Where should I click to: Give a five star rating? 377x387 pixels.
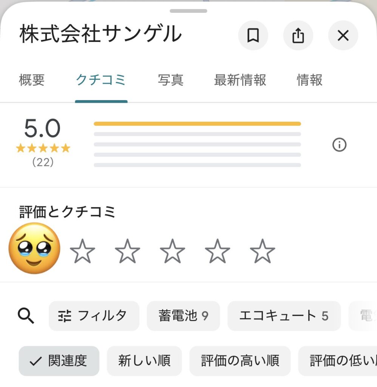263,251
